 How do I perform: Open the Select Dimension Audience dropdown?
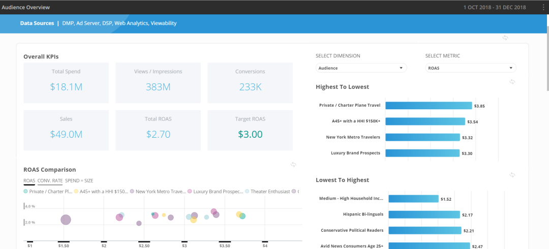click(x=361, y=68)
